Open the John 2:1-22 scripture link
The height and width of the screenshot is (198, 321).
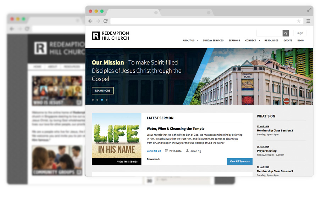(154, 151)
